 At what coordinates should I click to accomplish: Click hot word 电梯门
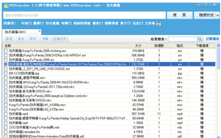[66, 23]
